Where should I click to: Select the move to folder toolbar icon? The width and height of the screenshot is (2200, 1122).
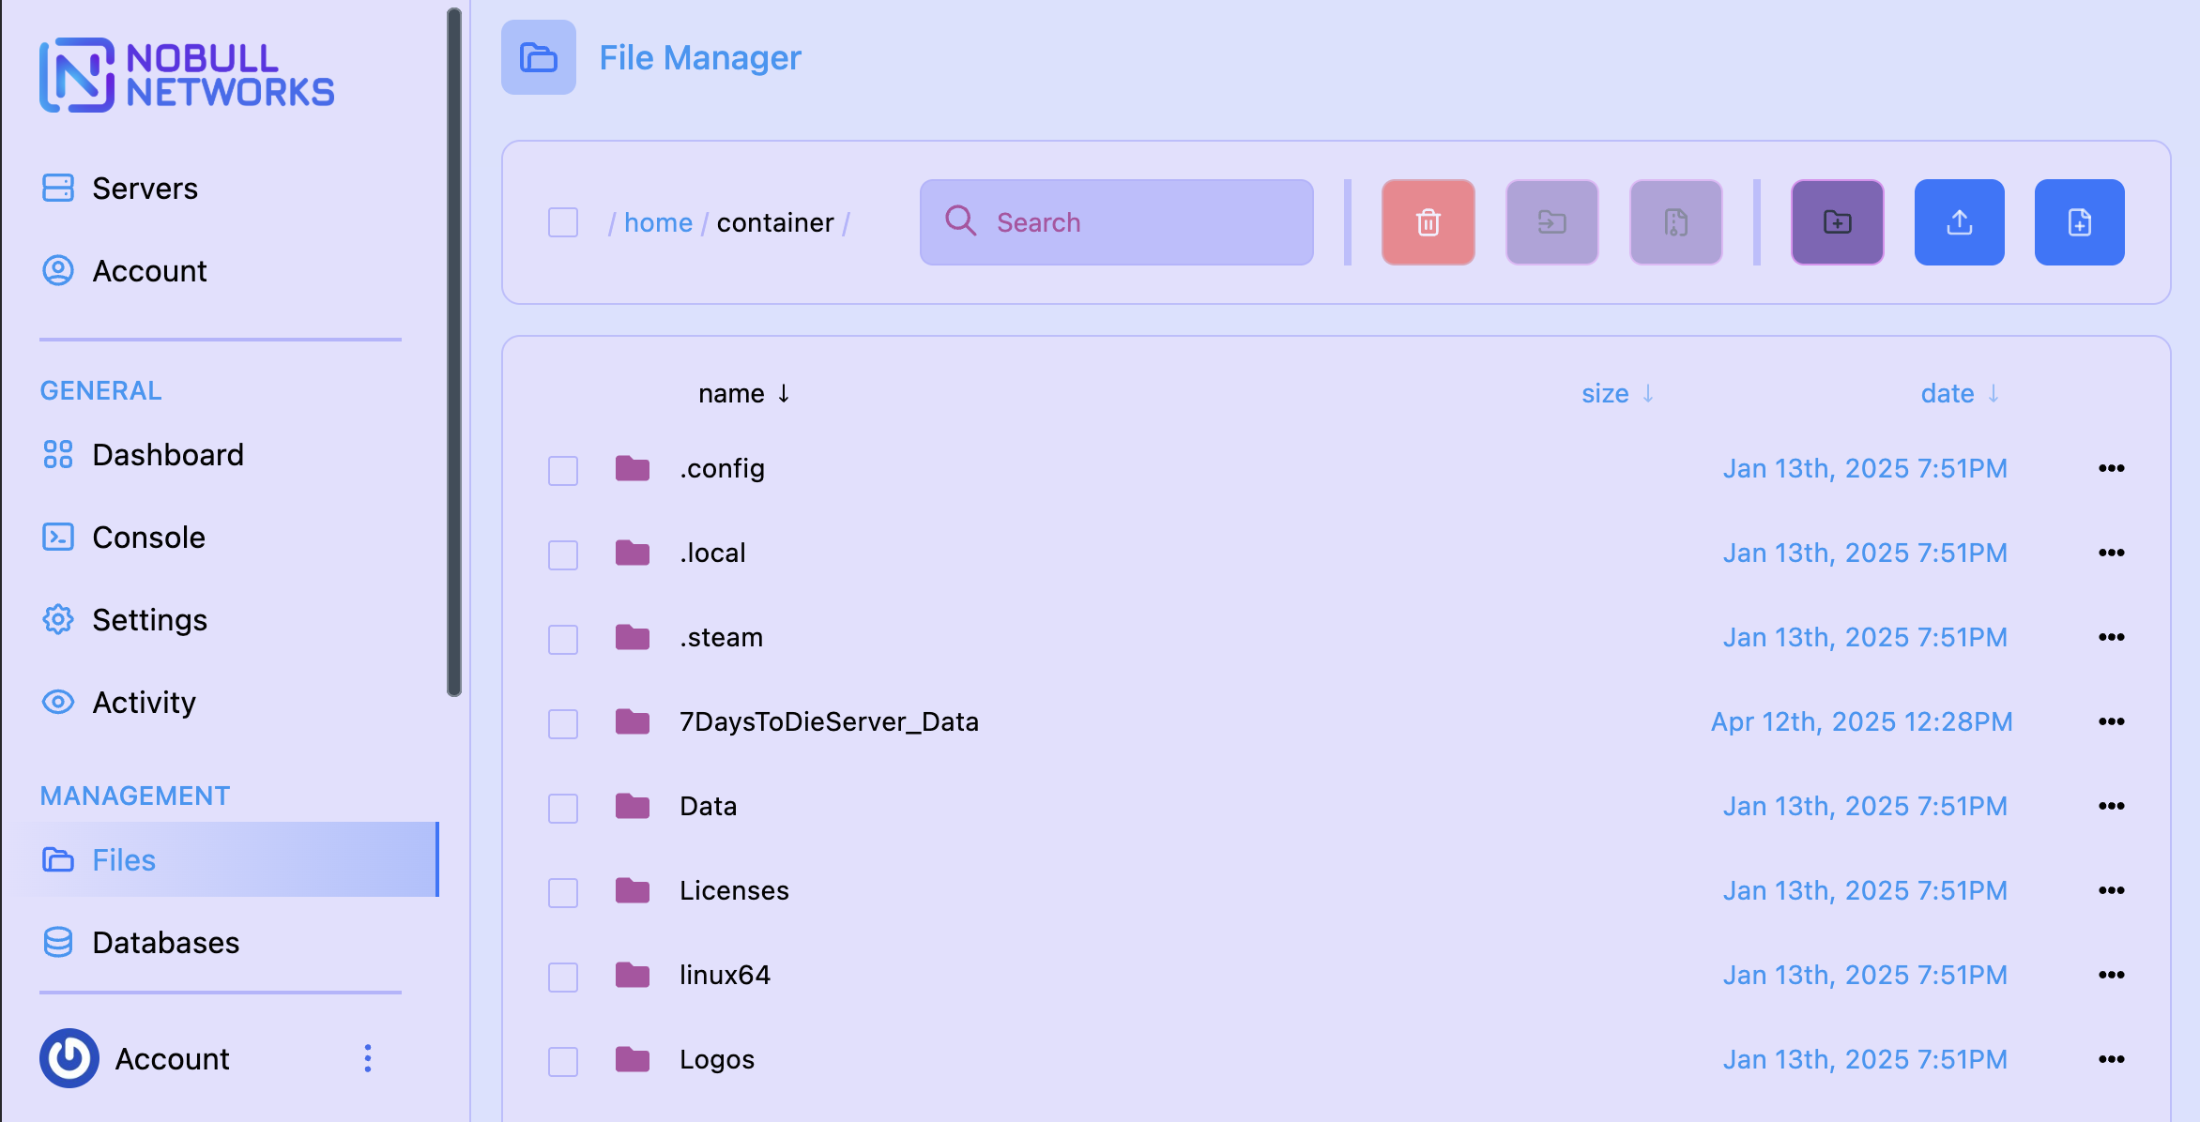[1551, 222]
